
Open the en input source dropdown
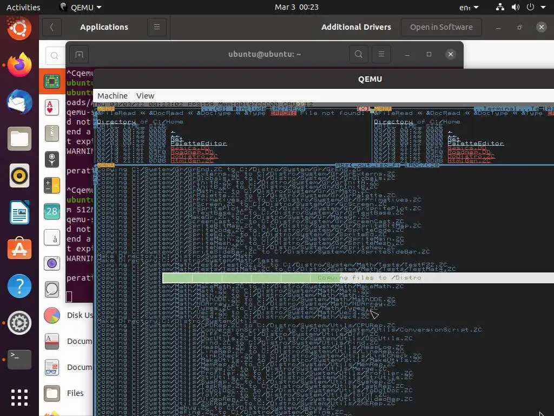[469, 7]
